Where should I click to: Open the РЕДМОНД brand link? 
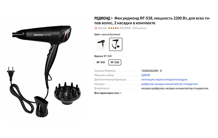tap(102, 18)
